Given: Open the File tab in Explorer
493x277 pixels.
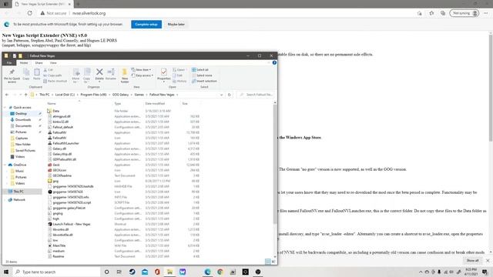Looking at the screenshot, I should click(9, 63).
